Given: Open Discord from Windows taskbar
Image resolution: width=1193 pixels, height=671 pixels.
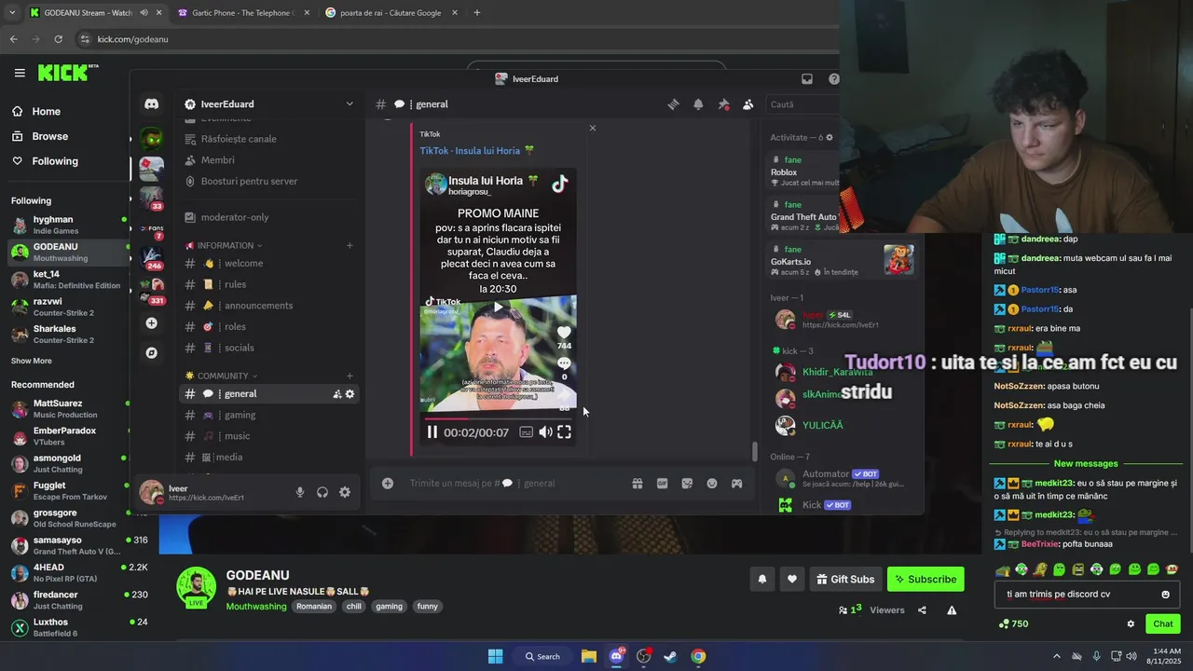Looking at the screenshot, I should coord(616,656).
